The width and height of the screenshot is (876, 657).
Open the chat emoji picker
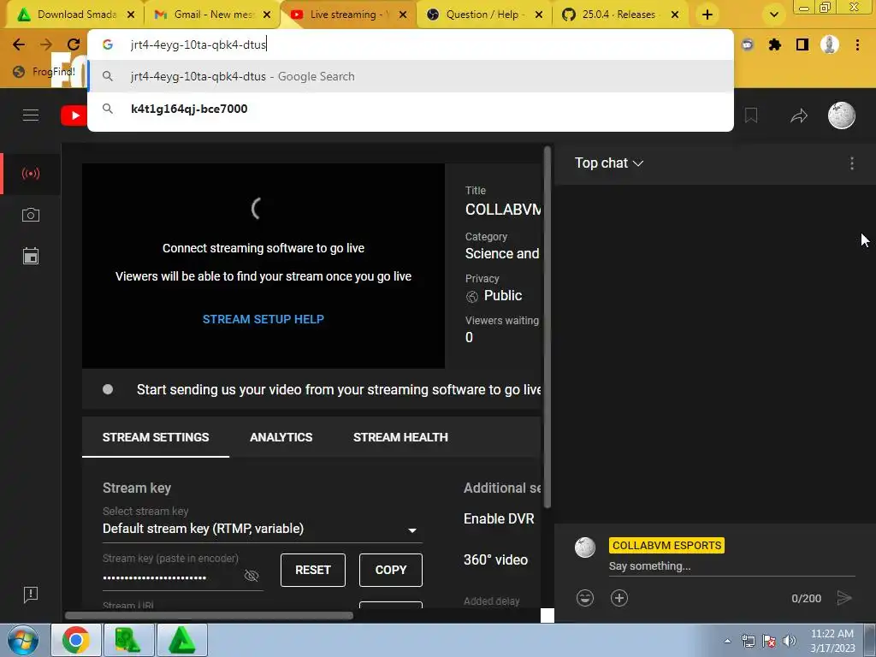585,598
